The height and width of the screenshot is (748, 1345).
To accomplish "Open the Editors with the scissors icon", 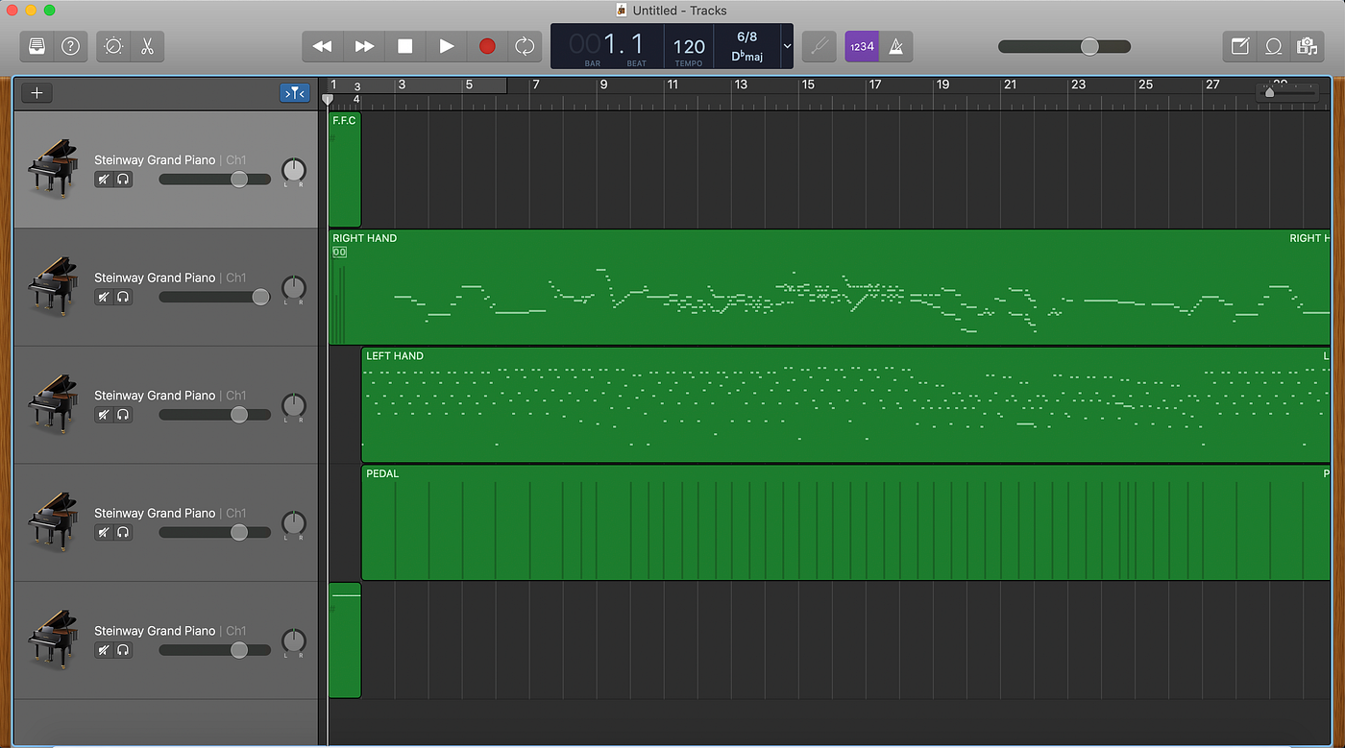I will pyautogui.click(x=147, y=46).
